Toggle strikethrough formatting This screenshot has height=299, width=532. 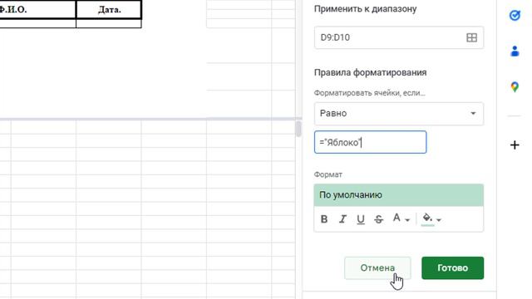coord(379,219)
